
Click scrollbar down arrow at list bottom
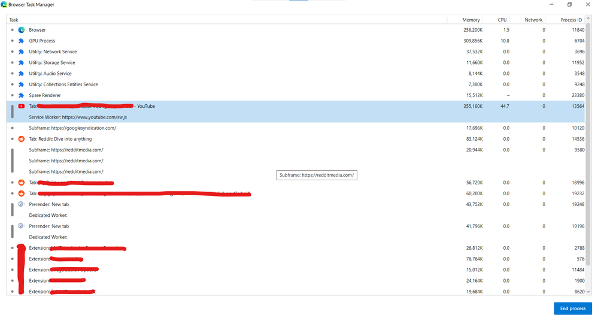coord(588,292)
